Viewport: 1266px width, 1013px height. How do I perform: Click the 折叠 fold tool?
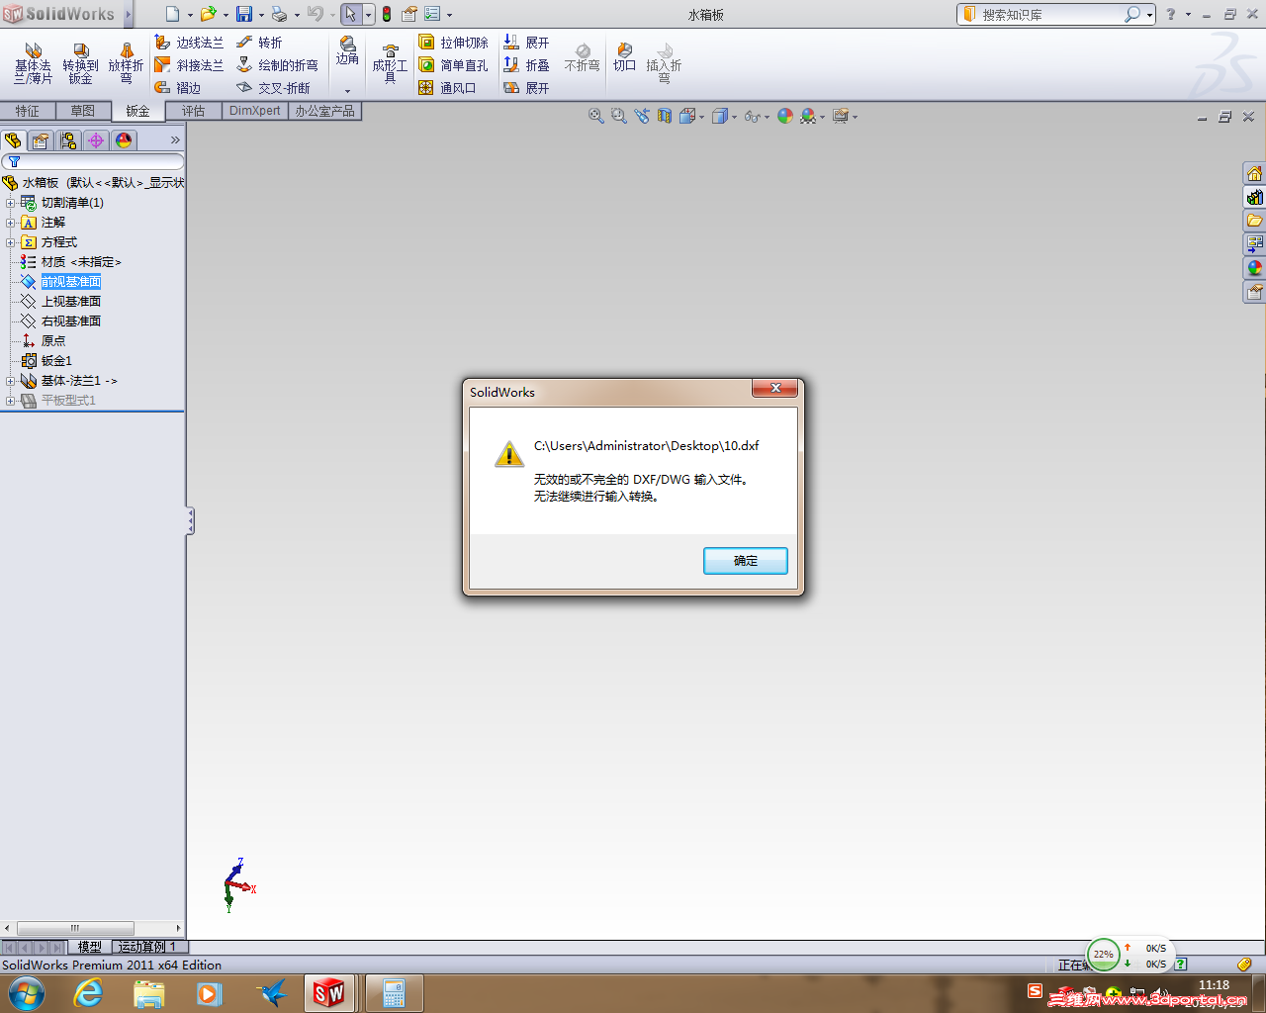[x=526, y=65]
